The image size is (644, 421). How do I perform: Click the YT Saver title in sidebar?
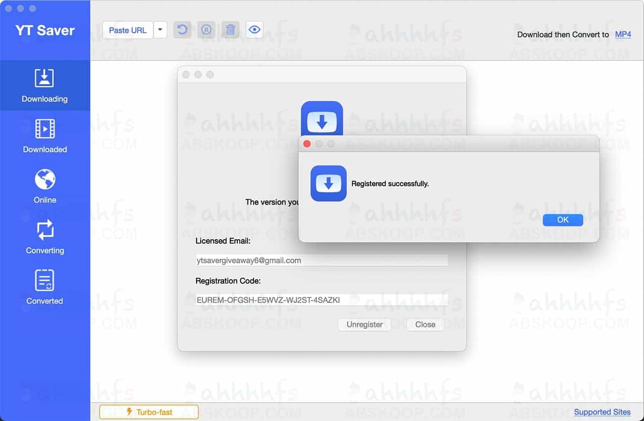click(45, 31)
